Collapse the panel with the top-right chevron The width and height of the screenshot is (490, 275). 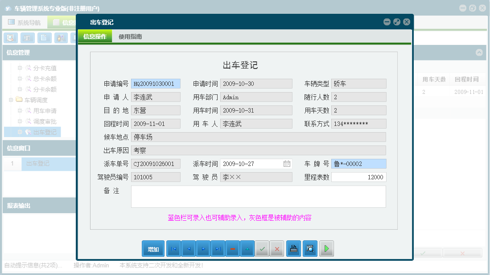(478, 52)
